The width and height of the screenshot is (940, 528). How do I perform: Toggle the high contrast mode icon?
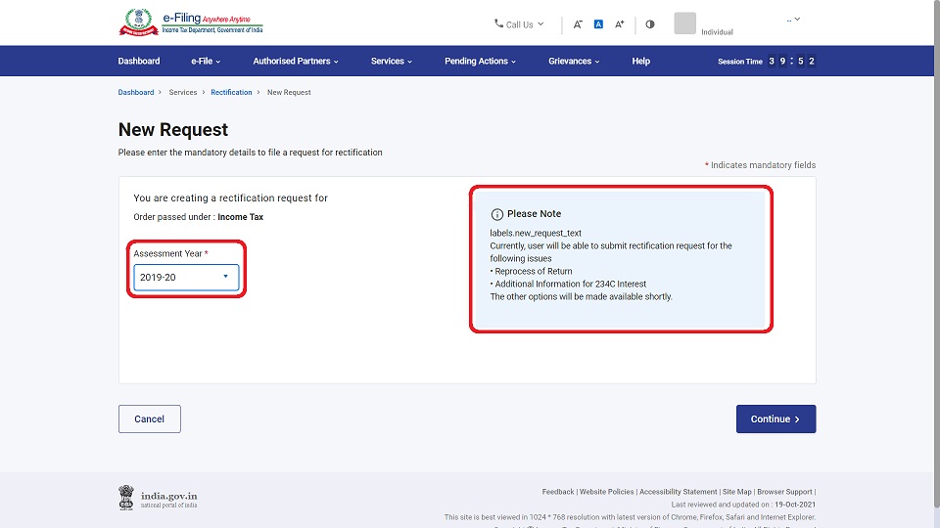pyautogui.click(x=650, y=24)
